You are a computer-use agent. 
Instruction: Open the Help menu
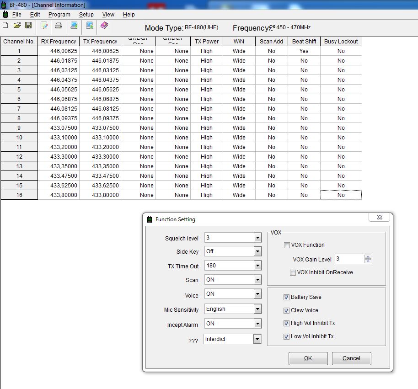(x=129, y=15)
